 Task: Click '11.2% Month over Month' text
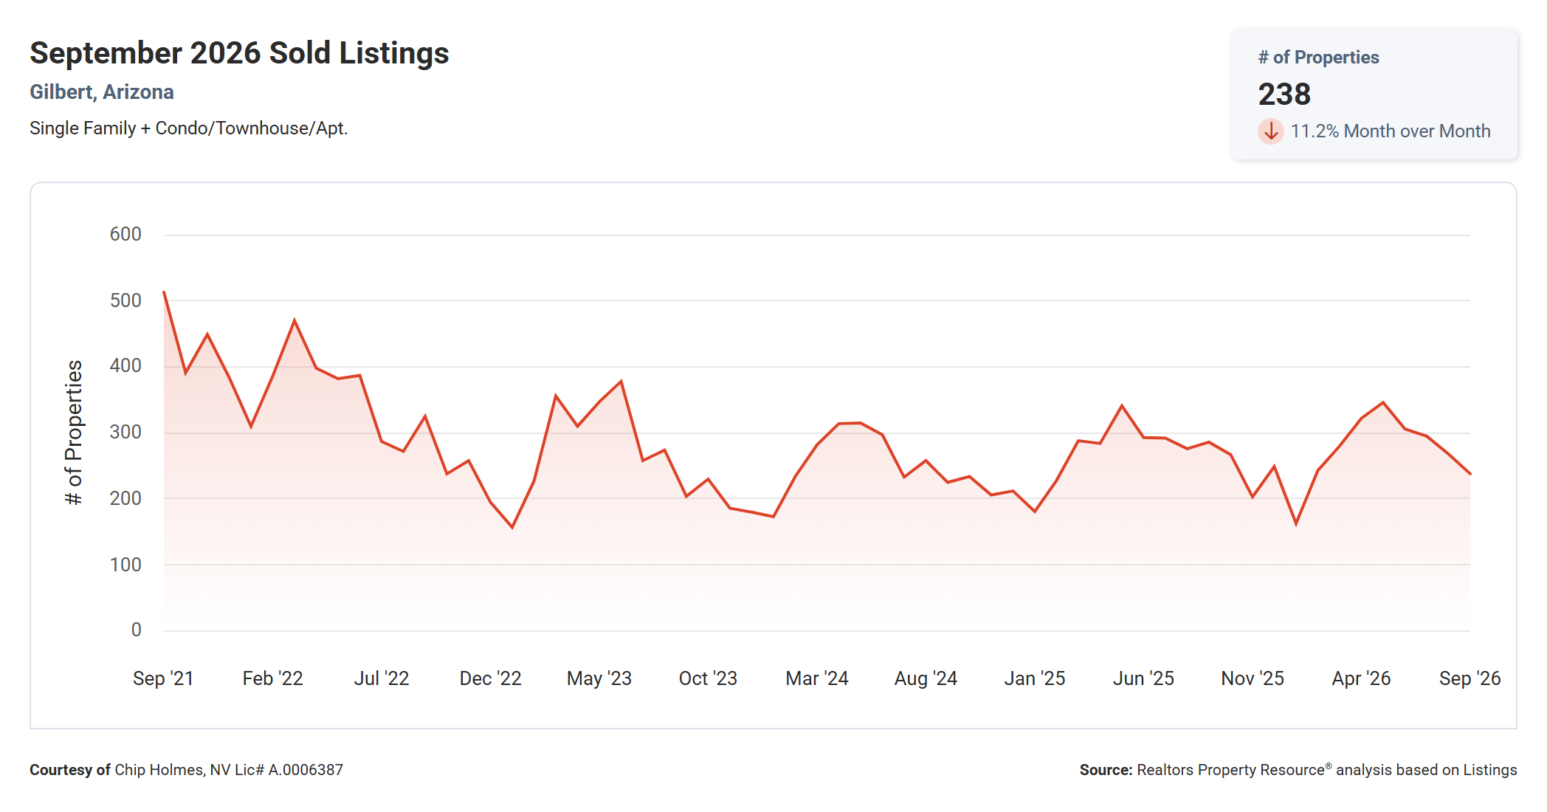(1391, 131)
